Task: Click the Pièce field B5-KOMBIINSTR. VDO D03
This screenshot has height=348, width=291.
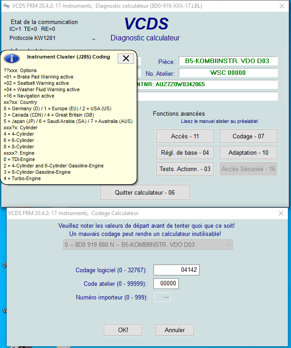Action: (x=228, y=61)
